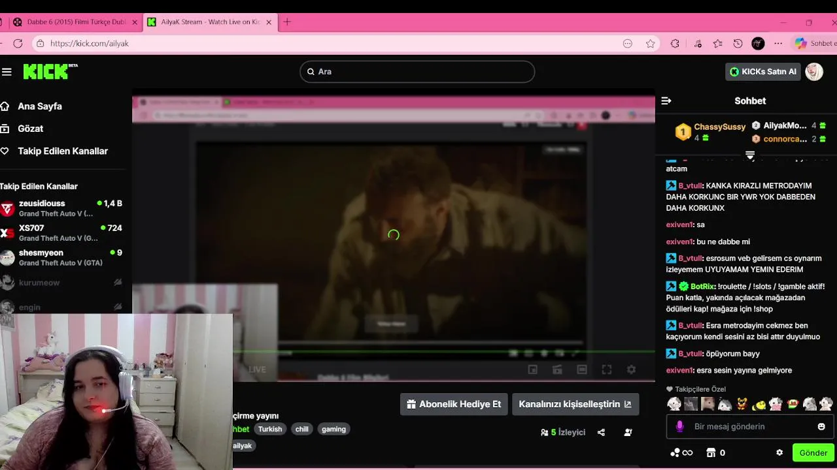This screenshot has height=470, width=837.
Task: Open shesmyeon followed channel
Action: 61,257
